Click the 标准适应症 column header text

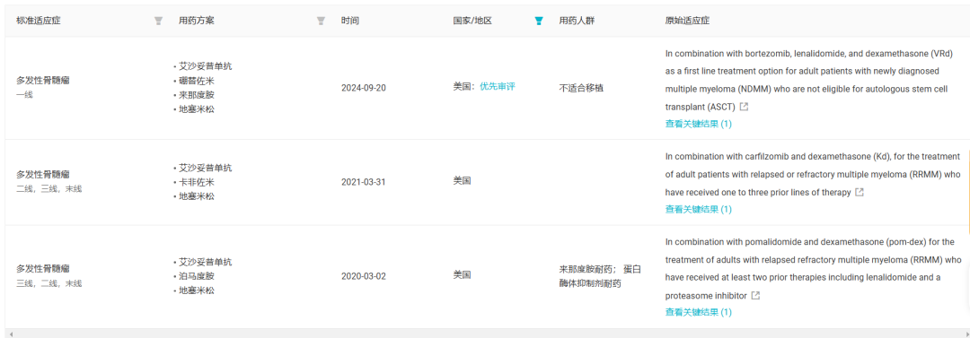pos(39,21)
